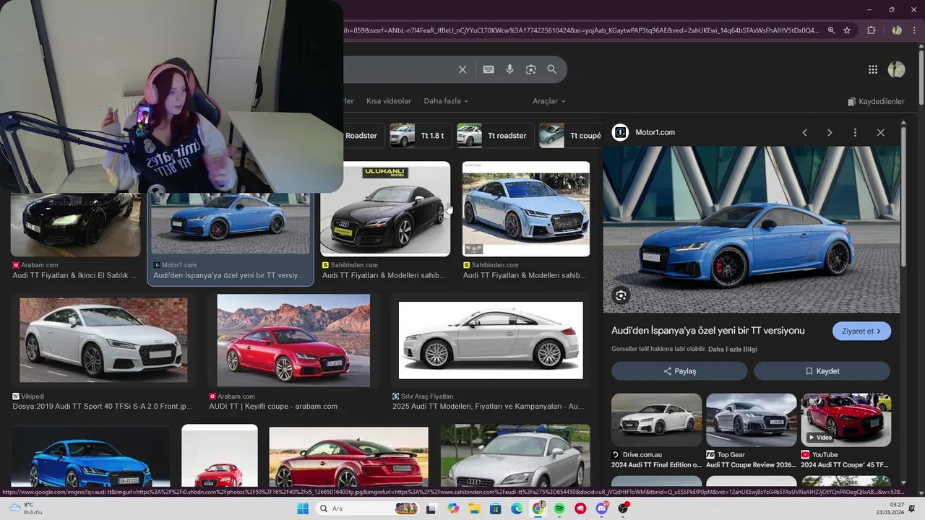
Task: Expand the Daha fazla dropdown
Action: (x=446, y=101)
